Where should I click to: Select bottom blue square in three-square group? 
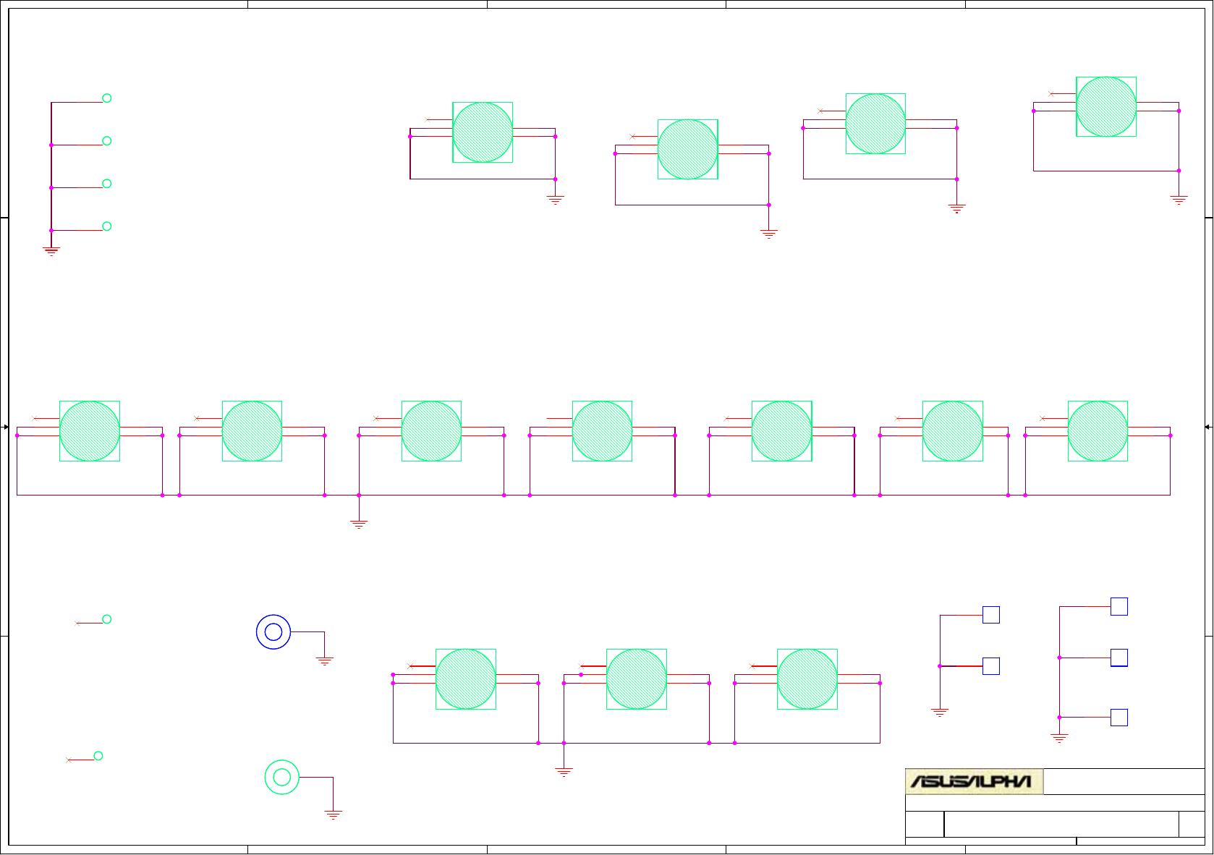[x=1119, y=718]
